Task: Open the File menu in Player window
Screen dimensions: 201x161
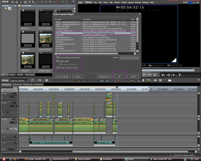Action: click(95, 2)
